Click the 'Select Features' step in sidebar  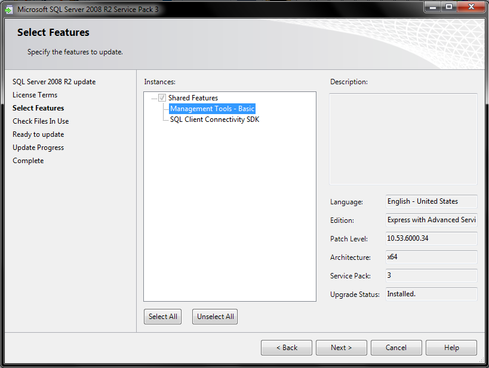[x=38, y=108]
